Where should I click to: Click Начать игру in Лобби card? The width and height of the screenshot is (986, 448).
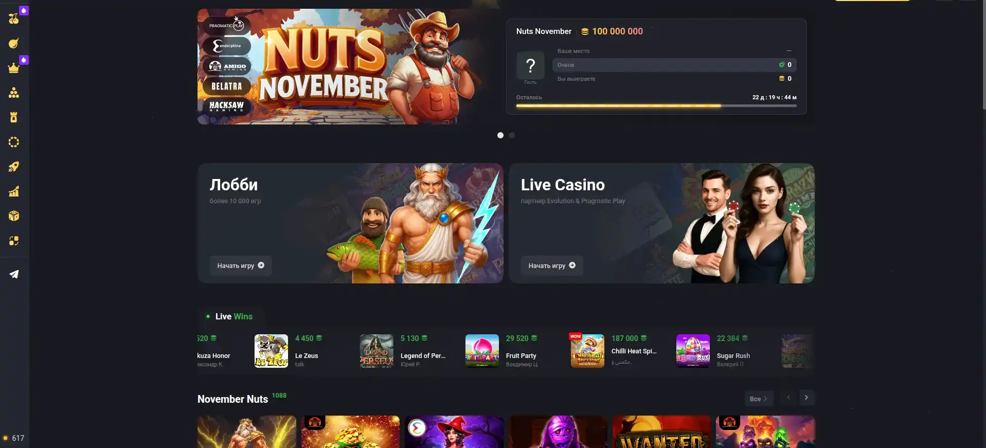[x=241, y=265]
